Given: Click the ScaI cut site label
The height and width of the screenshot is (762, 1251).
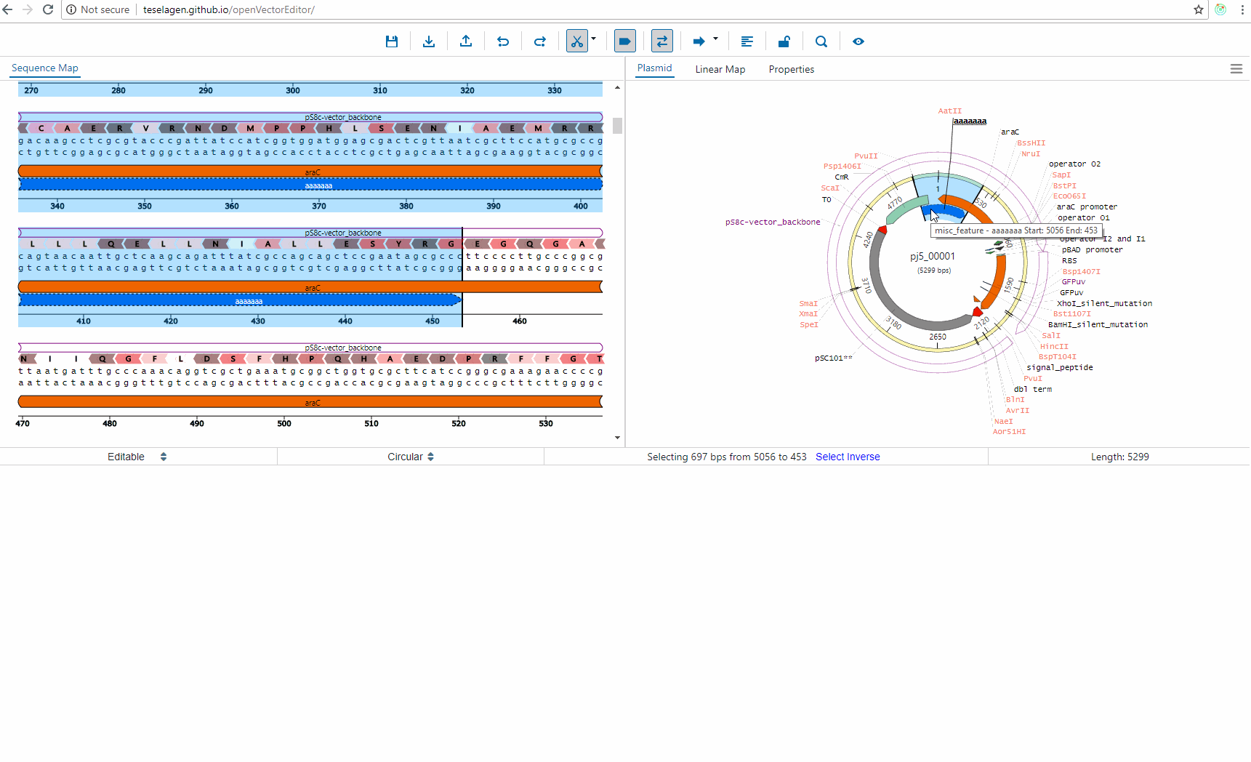Looking at the screenshot, I should [829, 188].
